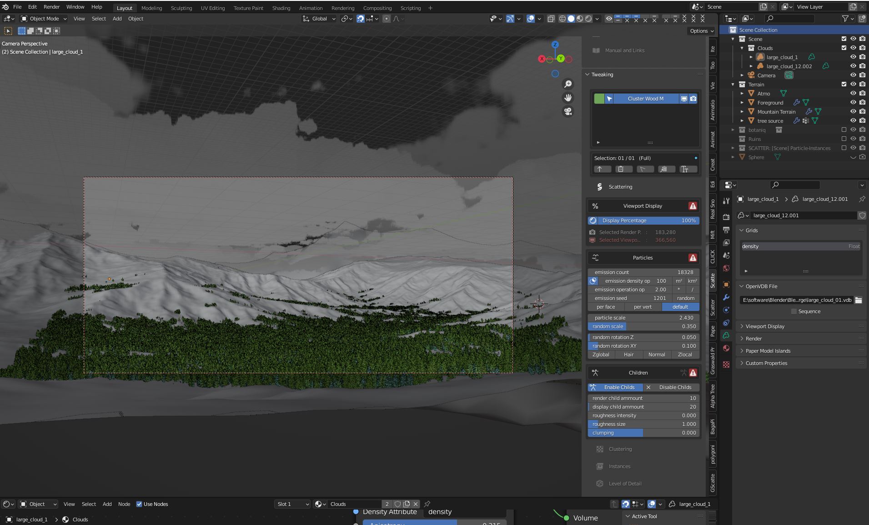Open the Options dropdown
869x525 pixels.
pos(702,31)
